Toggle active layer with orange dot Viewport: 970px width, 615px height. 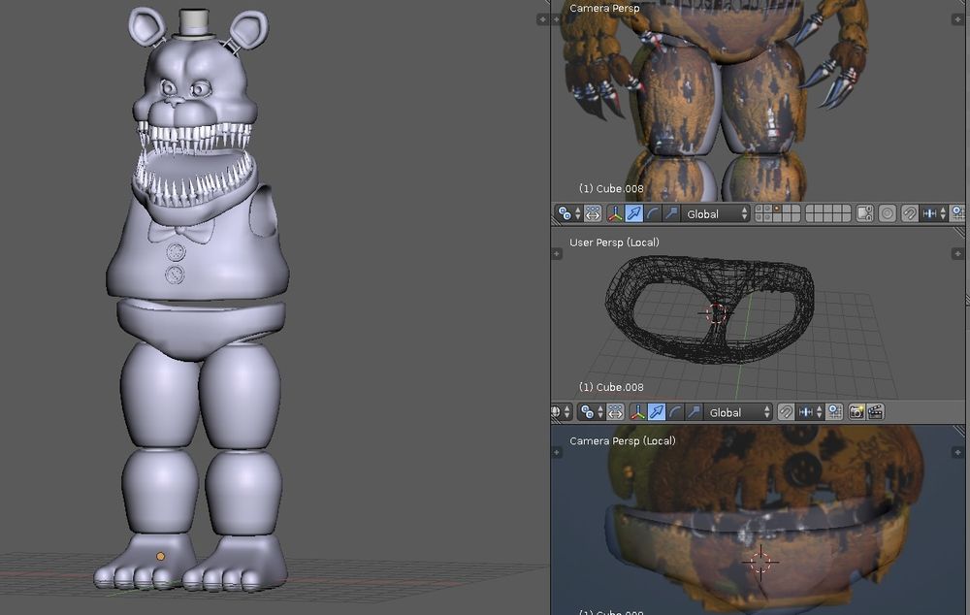pyautogui.click(x=777, y=210)
